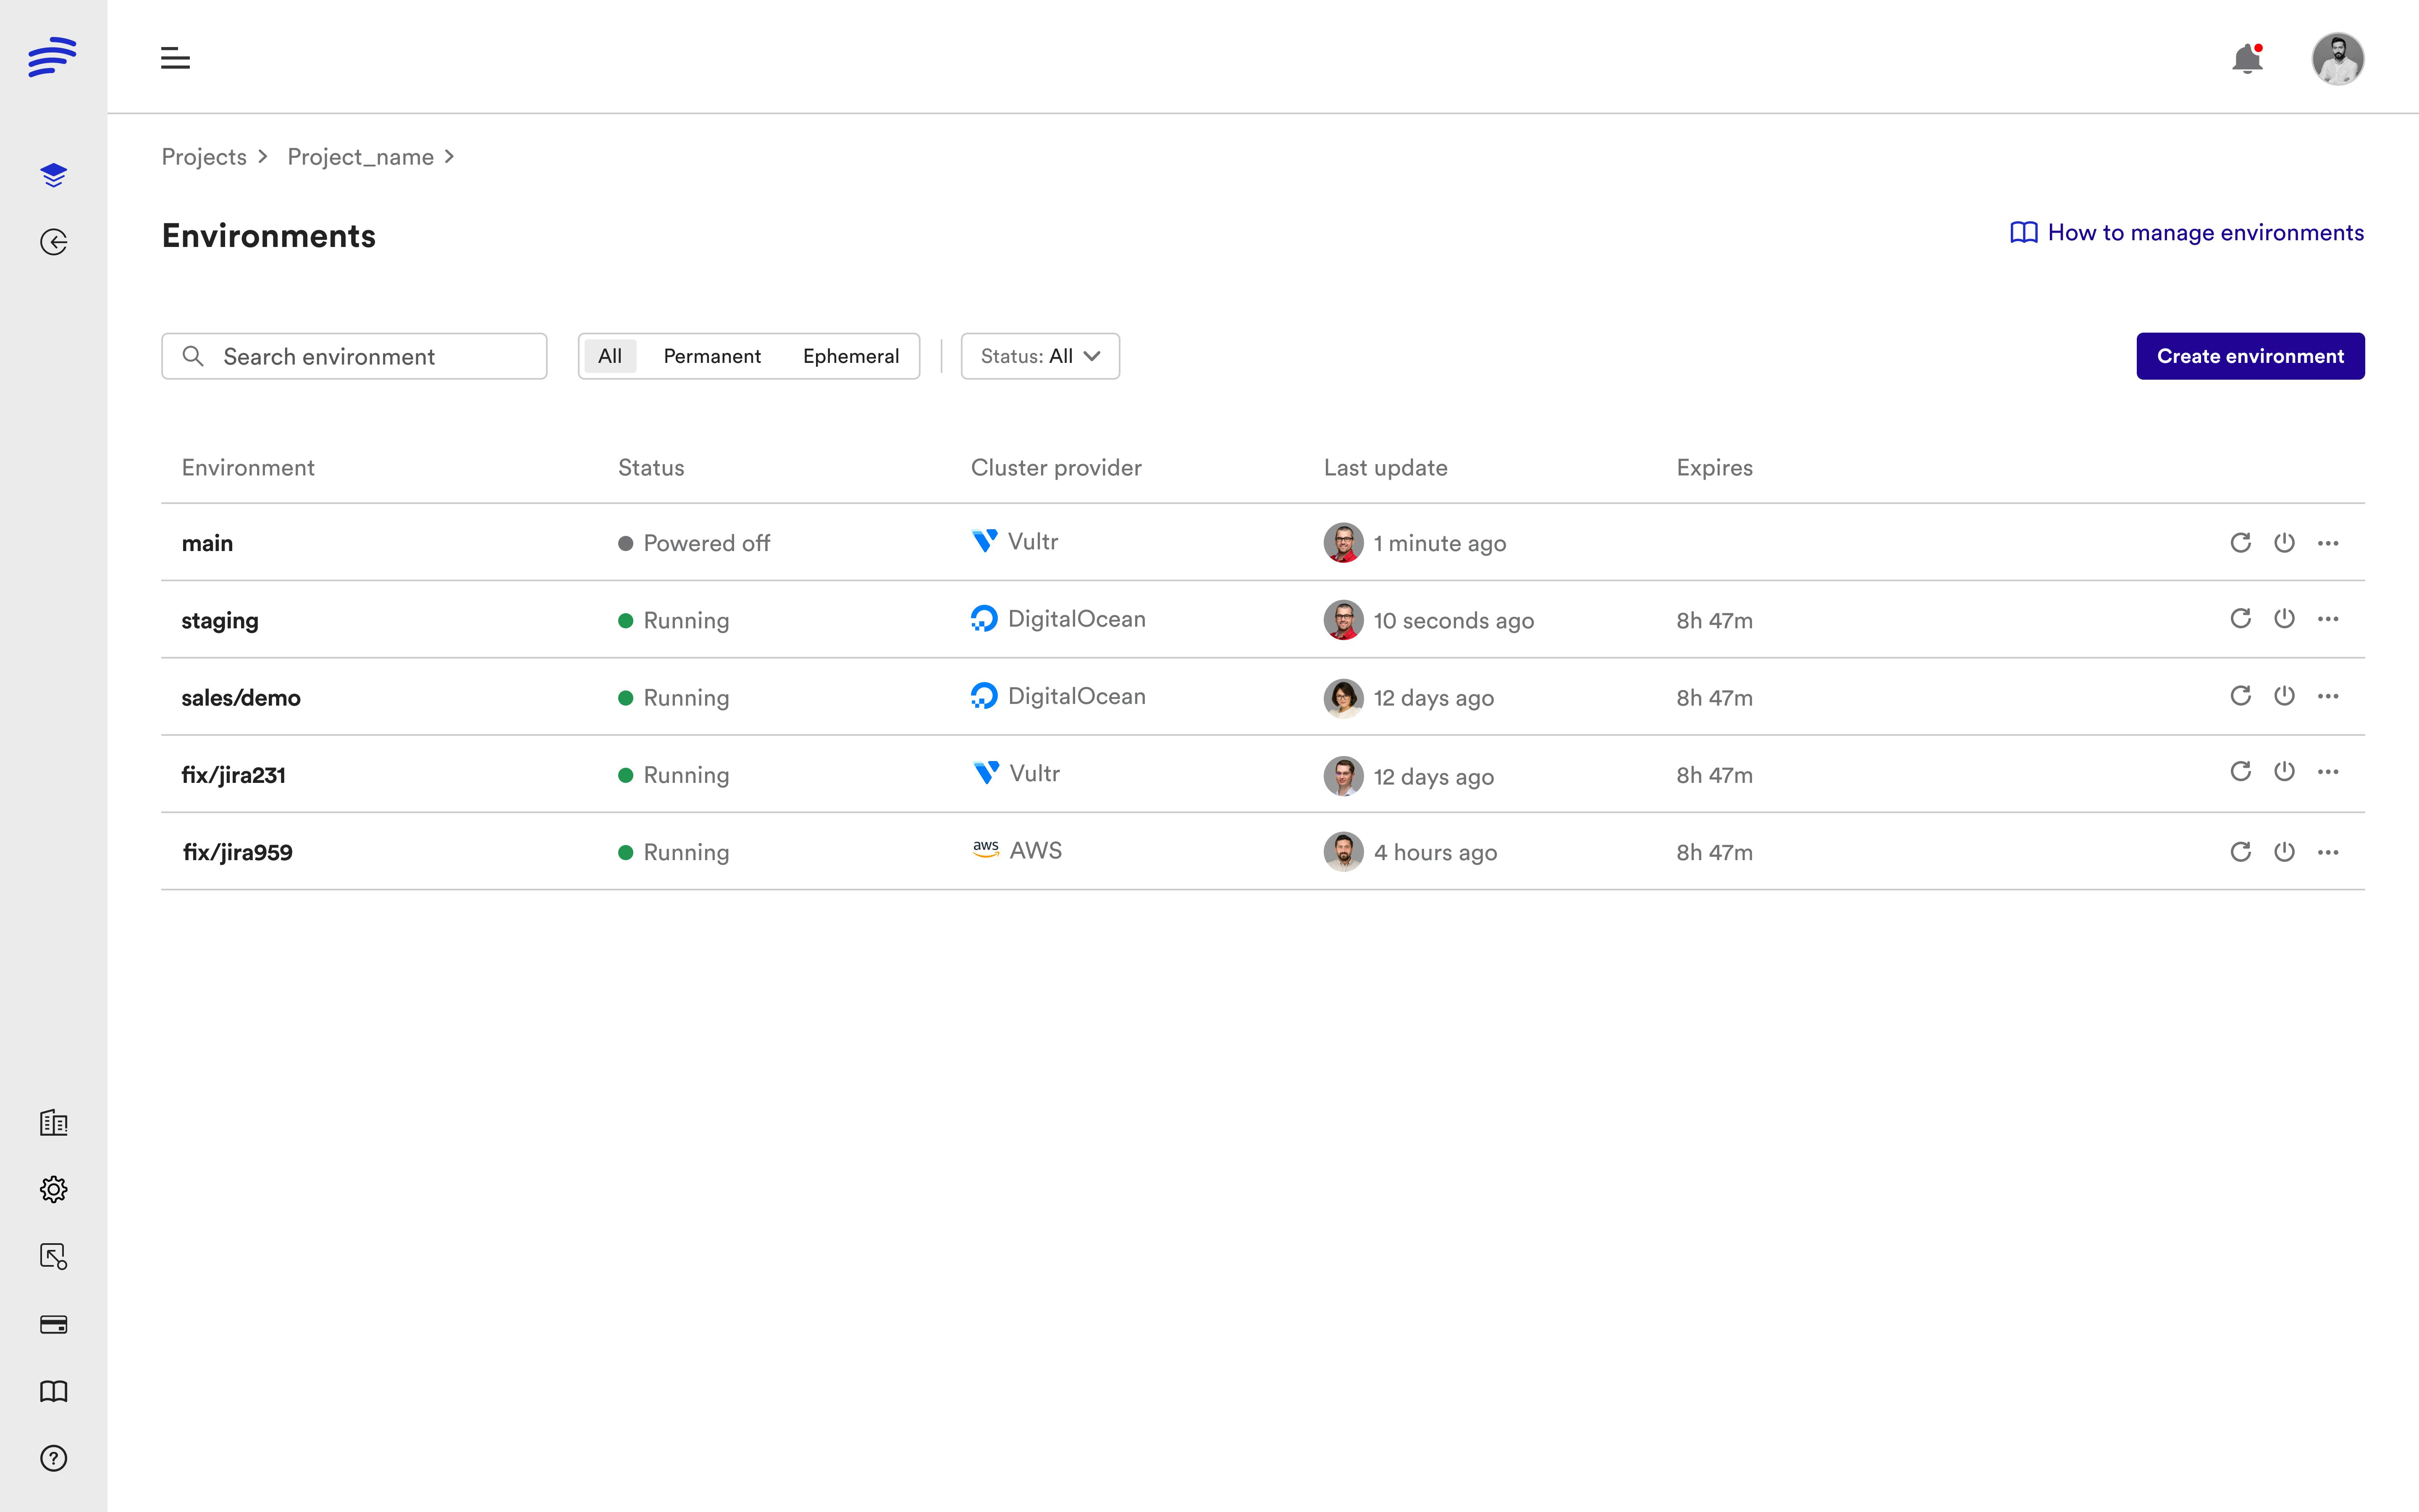Click the power icon for main environment

[x=2283, y=542]
